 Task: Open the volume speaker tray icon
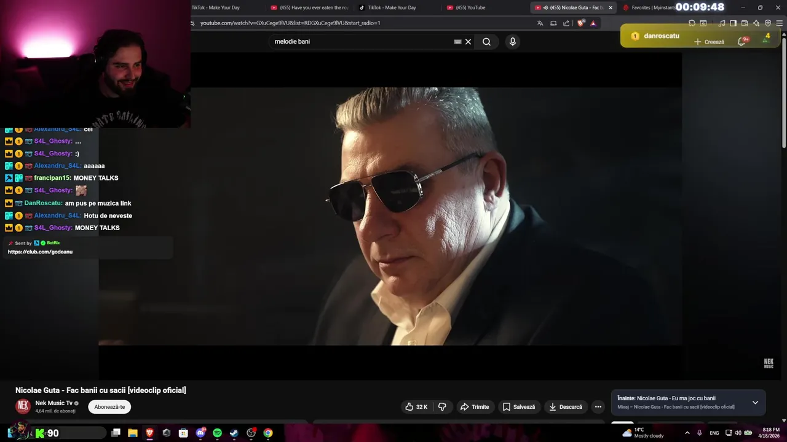[738, 433]
